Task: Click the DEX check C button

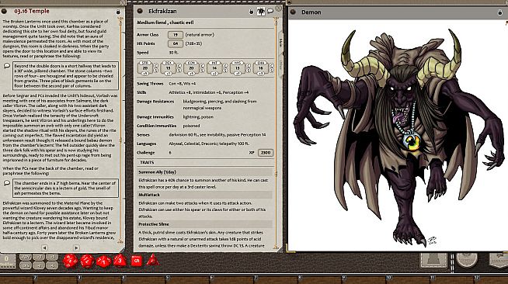Action: point(179,65)
